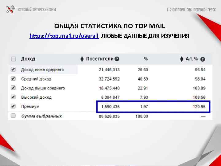Click the percentage value 22.91
Screen dimensions: 221x166
(143, 88)
